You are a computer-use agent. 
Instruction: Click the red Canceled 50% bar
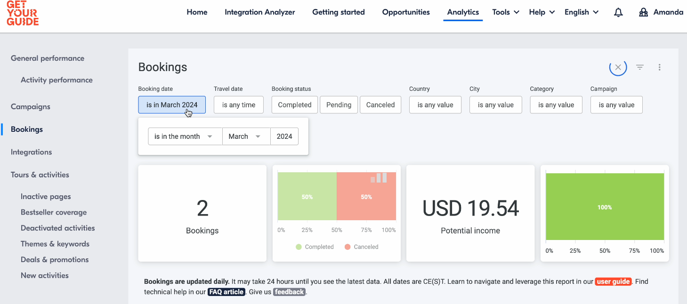366,197
